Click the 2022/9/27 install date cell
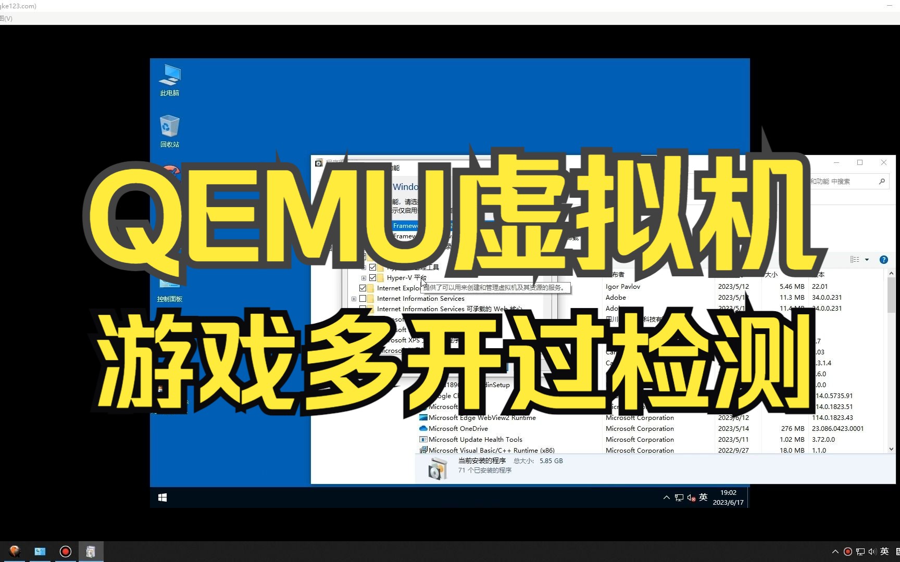The image size is (900, 562). pyautogui.click(x=733, y=450)
